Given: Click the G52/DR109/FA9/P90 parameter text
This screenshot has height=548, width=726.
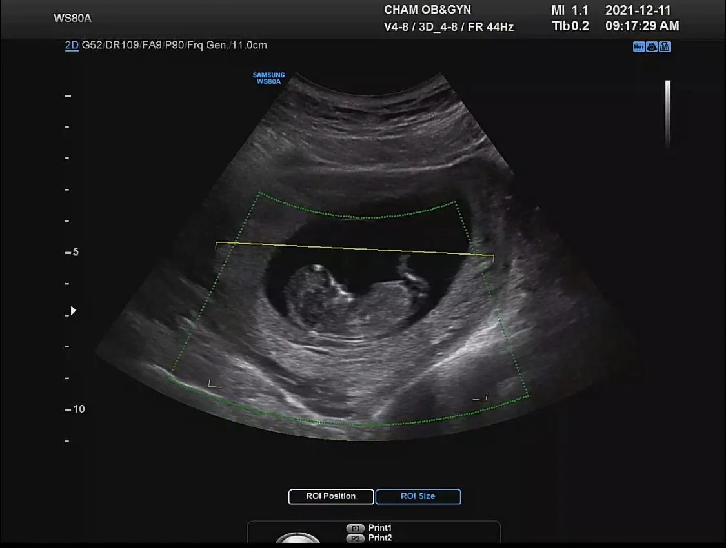Looking at the screenshot, I should 133,45.
